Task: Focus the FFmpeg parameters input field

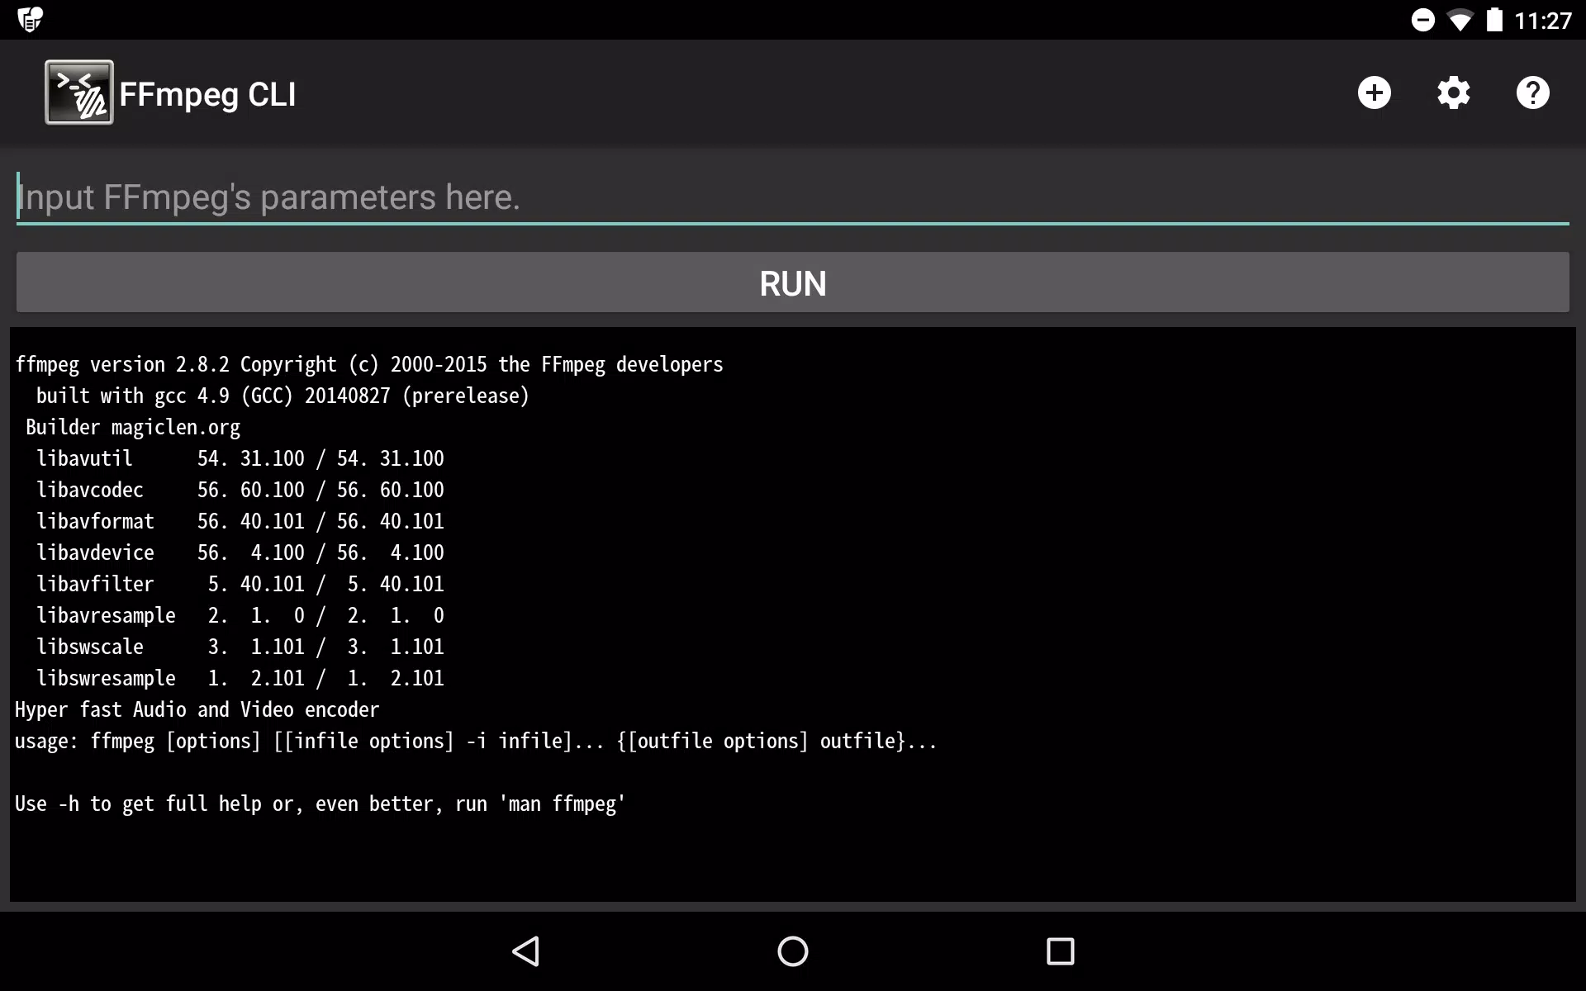Action: click(793, 198)
